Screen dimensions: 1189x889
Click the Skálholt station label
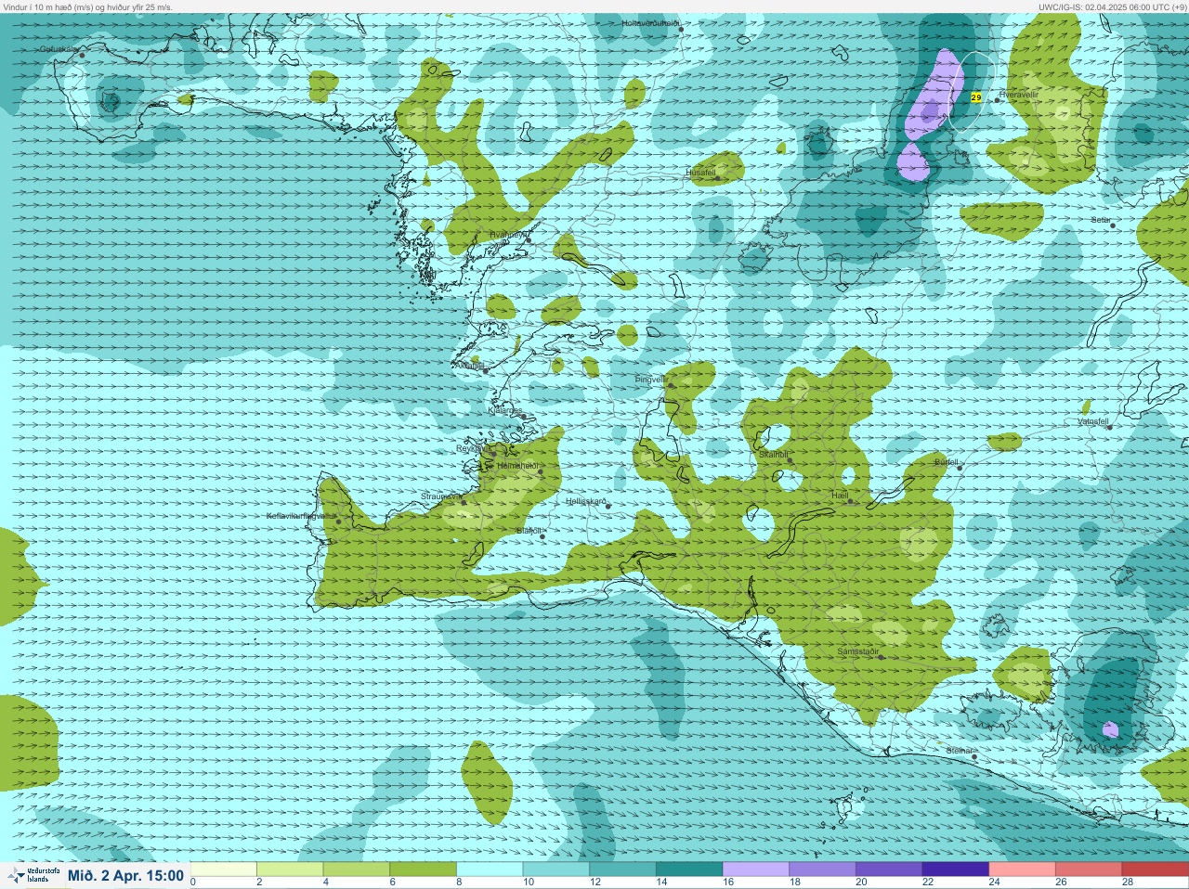tap(774, 455)
